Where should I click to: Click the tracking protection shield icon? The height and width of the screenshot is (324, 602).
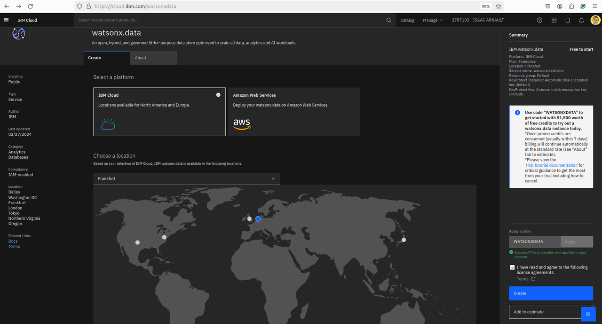[x=79, y=6]
